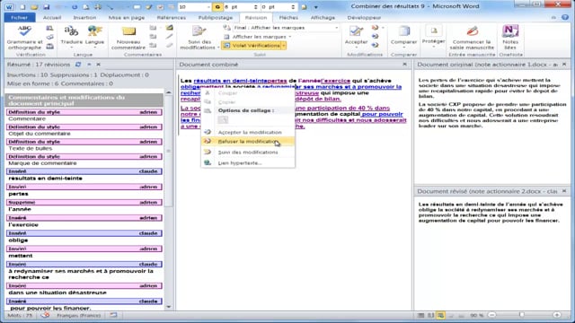
Task: Refresh the revision summary count
Action: tap(78, 65)
